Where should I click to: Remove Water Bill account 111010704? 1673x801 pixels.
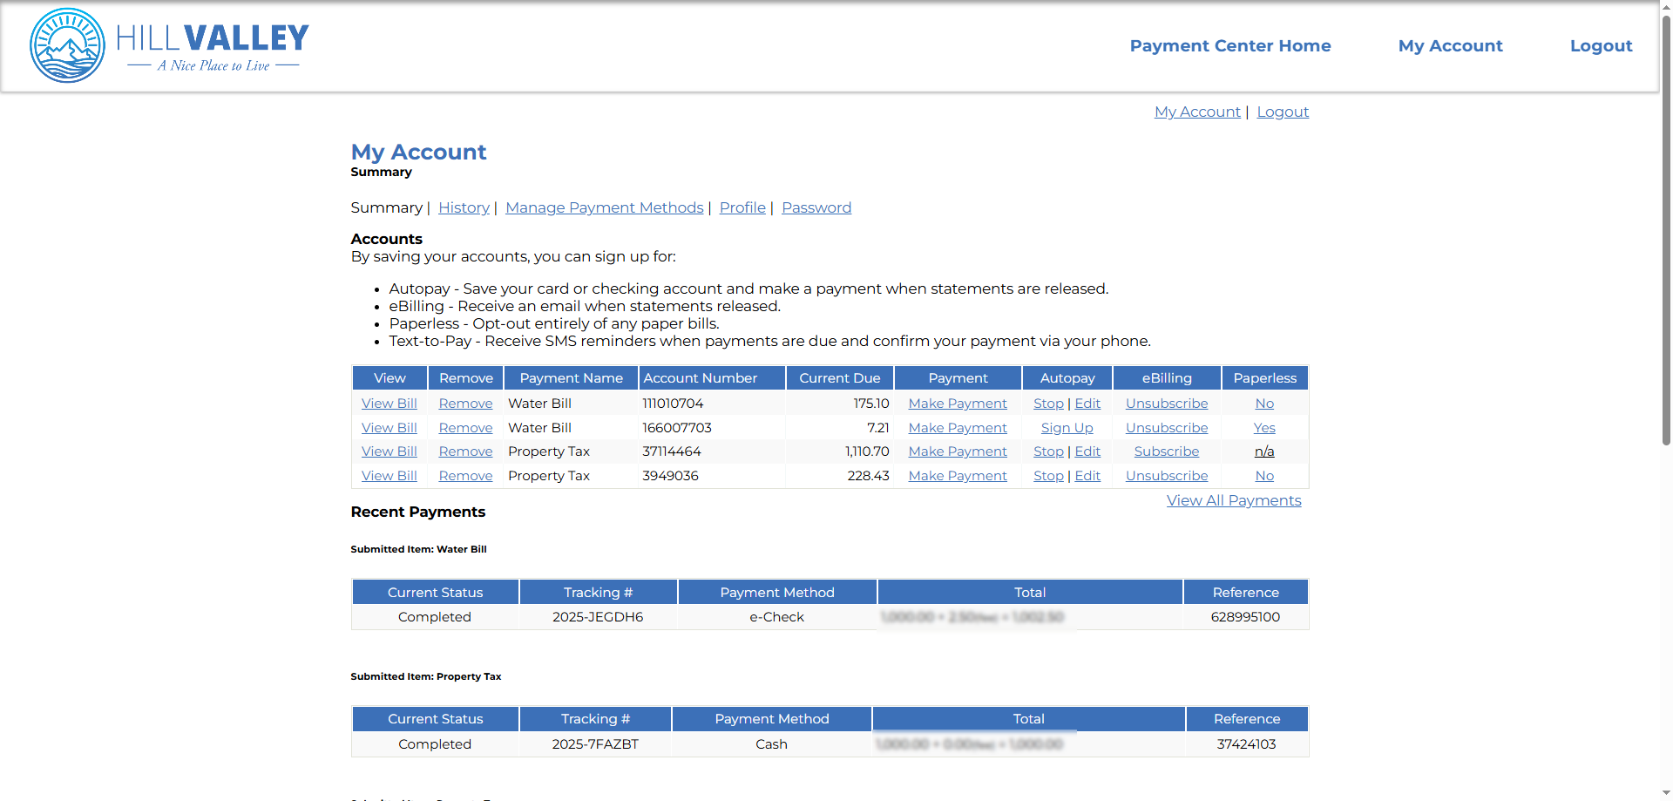pos(465,404)
